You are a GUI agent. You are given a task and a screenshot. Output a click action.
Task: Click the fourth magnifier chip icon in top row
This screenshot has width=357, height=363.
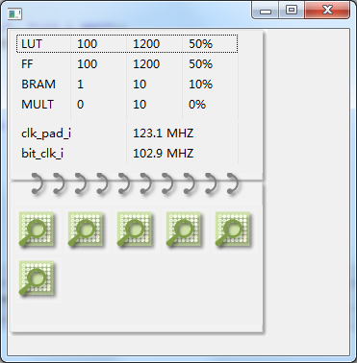184,230
